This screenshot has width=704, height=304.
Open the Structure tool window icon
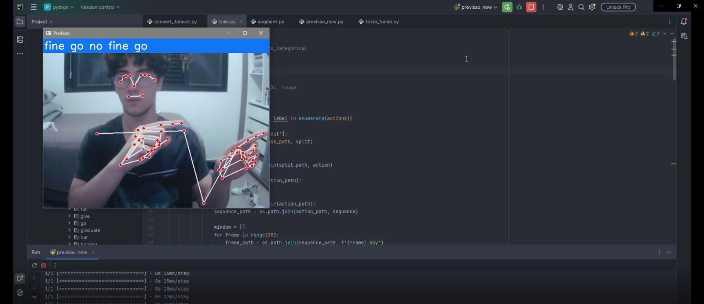(x=20, y=40)
